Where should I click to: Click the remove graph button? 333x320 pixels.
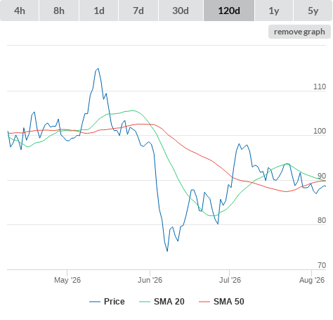click(x=299, y=32)
